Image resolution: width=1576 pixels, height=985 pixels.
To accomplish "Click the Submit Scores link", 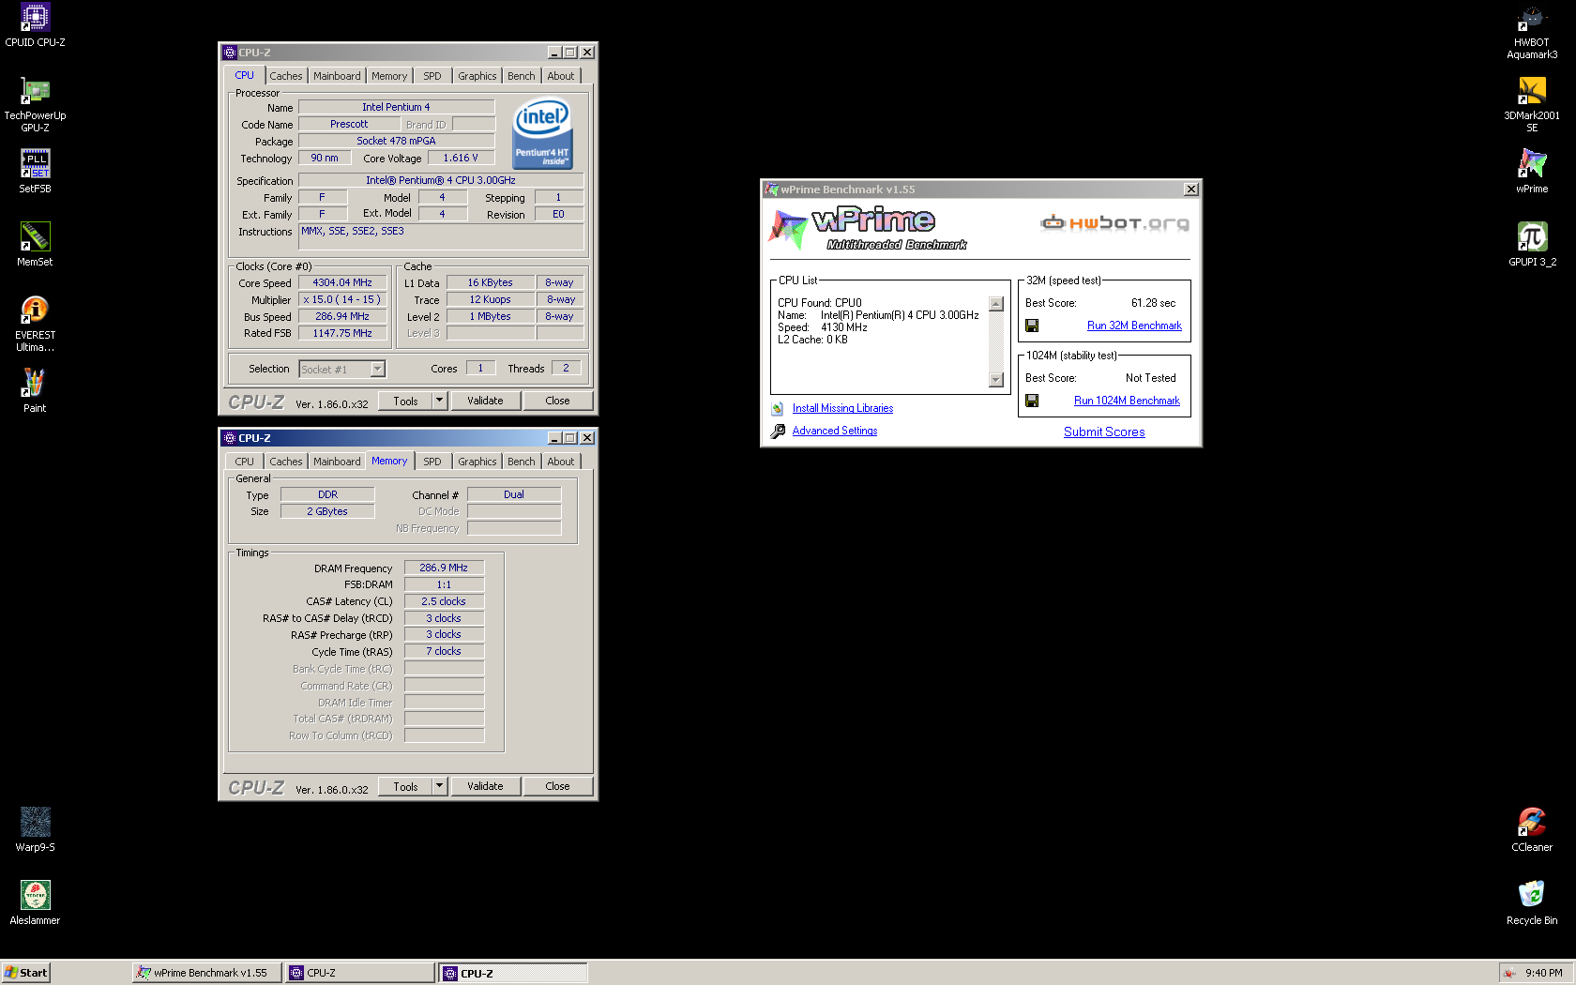I will coord(1104,432).
